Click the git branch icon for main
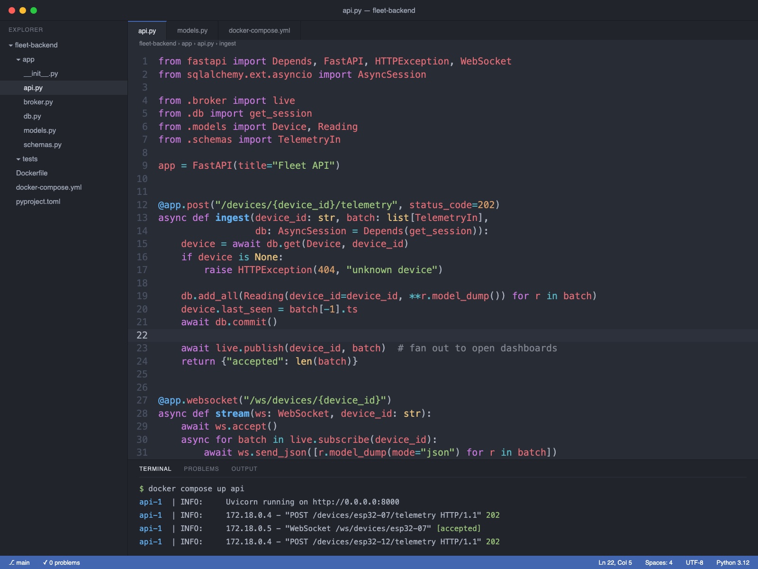The height and width of the screenshot is (569, 758). (11, 563)
